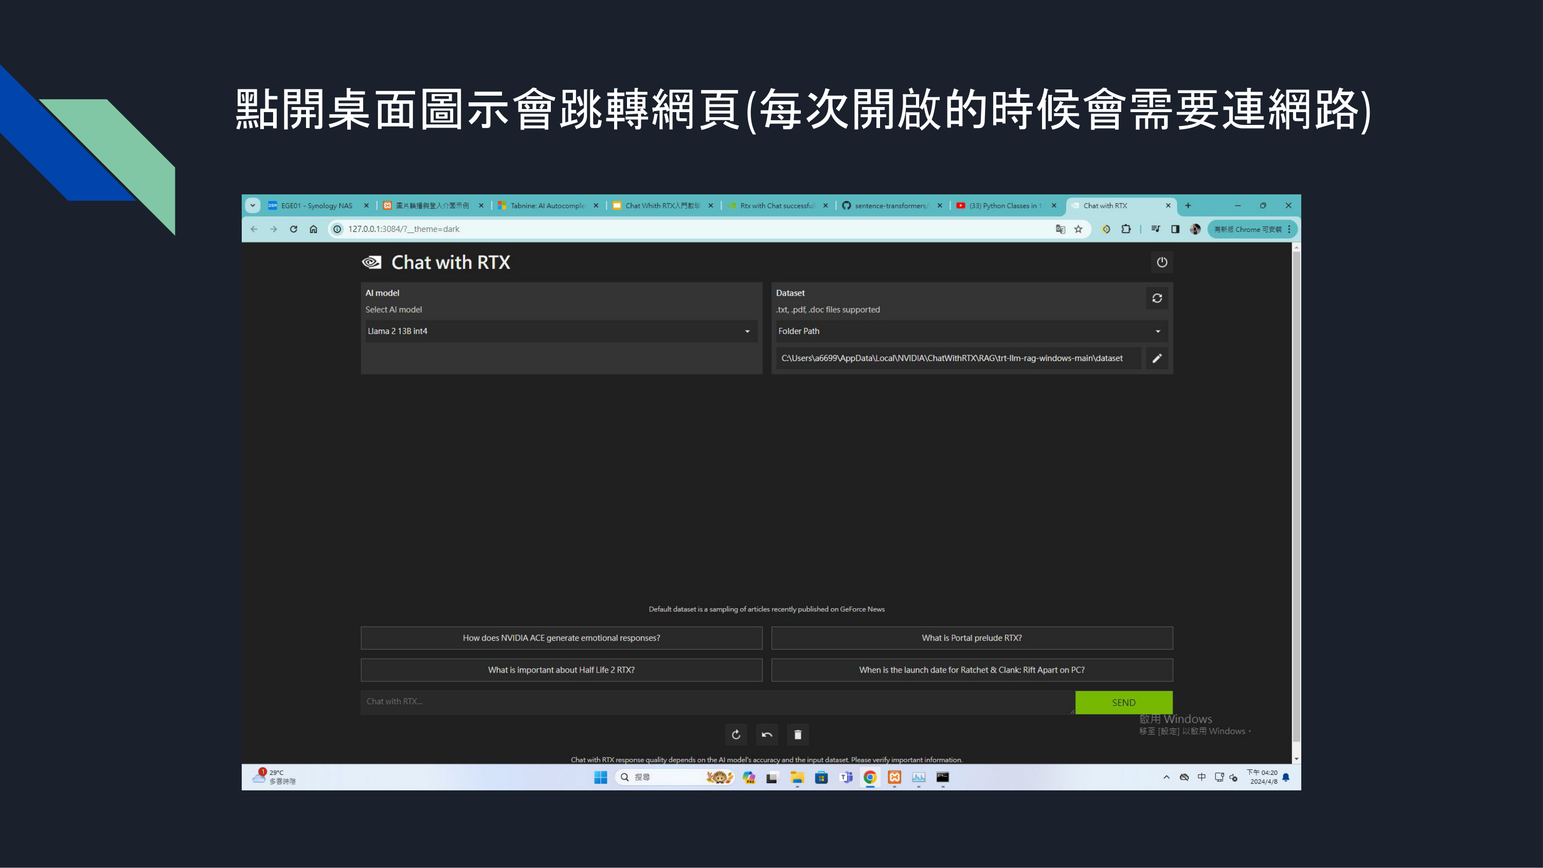Open the terminal icon in the taskbar

(x=943, y=777)
